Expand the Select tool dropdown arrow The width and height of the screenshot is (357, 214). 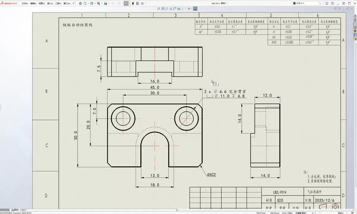[x=129, y=4]
